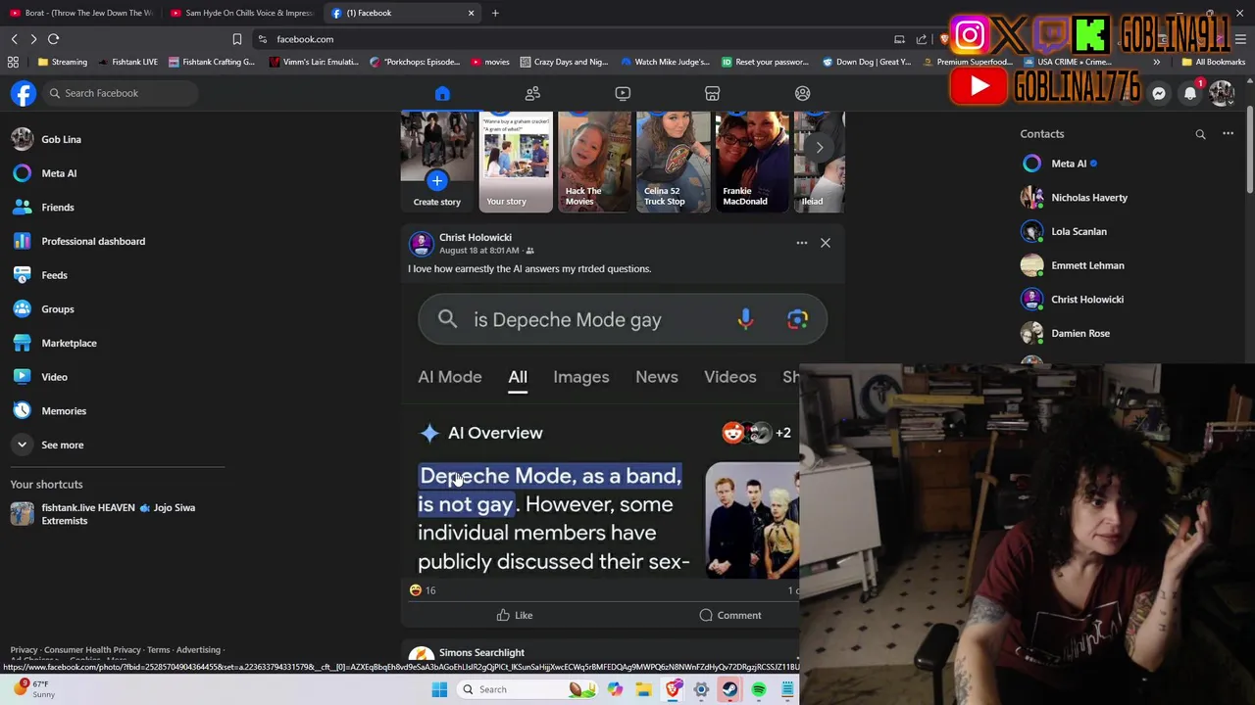This screenshot has height=705, width=1255.
Task: Open the browser apps grid icon
Action: coord(13,62)
